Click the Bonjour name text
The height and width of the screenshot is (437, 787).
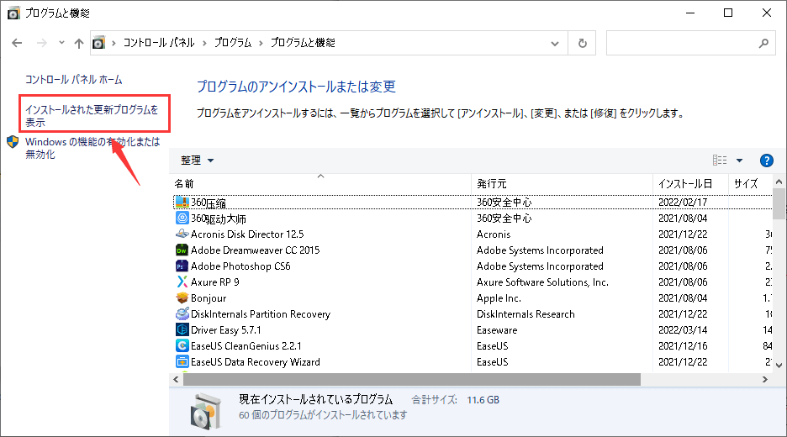(209, 298)
